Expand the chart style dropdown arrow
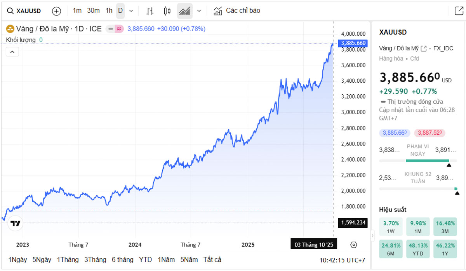 pyautogui.click(x=199, y=11)
